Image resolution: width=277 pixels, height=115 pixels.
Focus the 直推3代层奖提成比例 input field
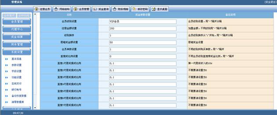pos(143,77)
